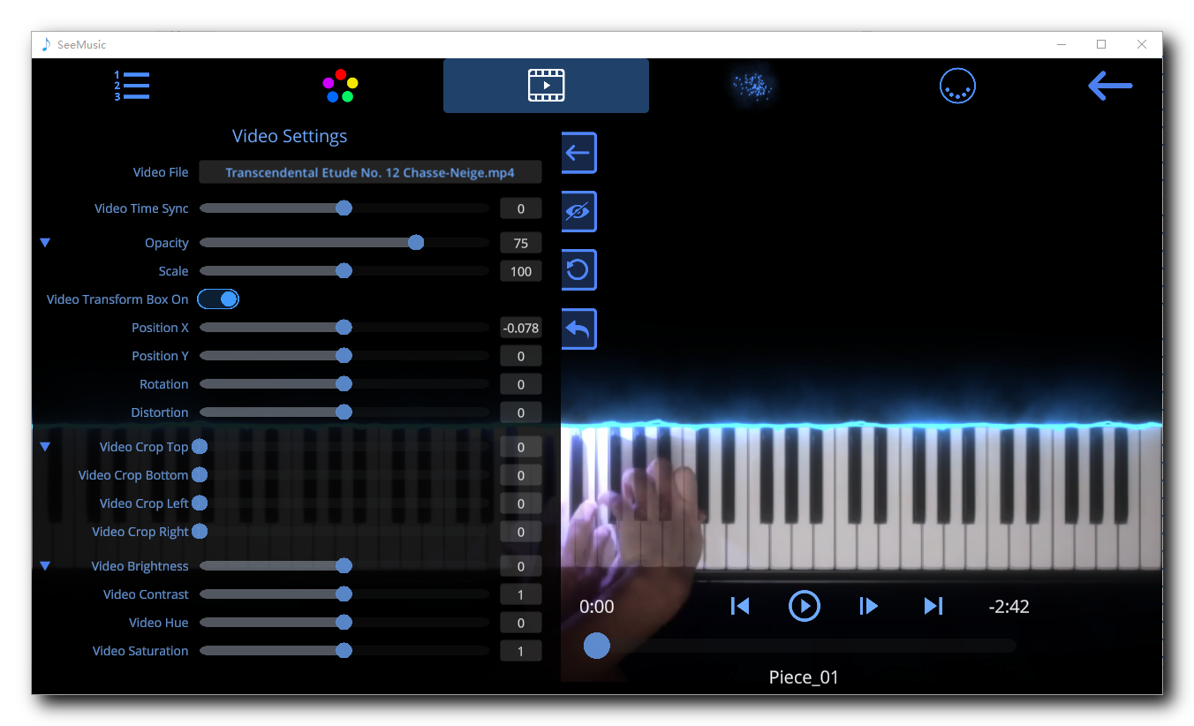Click the Video Hue slider handle

(x=344, y=623)
